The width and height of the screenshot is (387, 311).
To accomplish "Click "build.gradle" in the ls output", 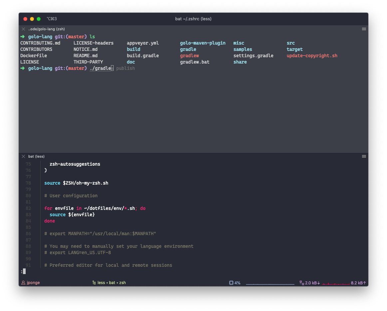I will click(x=143, y=56).
